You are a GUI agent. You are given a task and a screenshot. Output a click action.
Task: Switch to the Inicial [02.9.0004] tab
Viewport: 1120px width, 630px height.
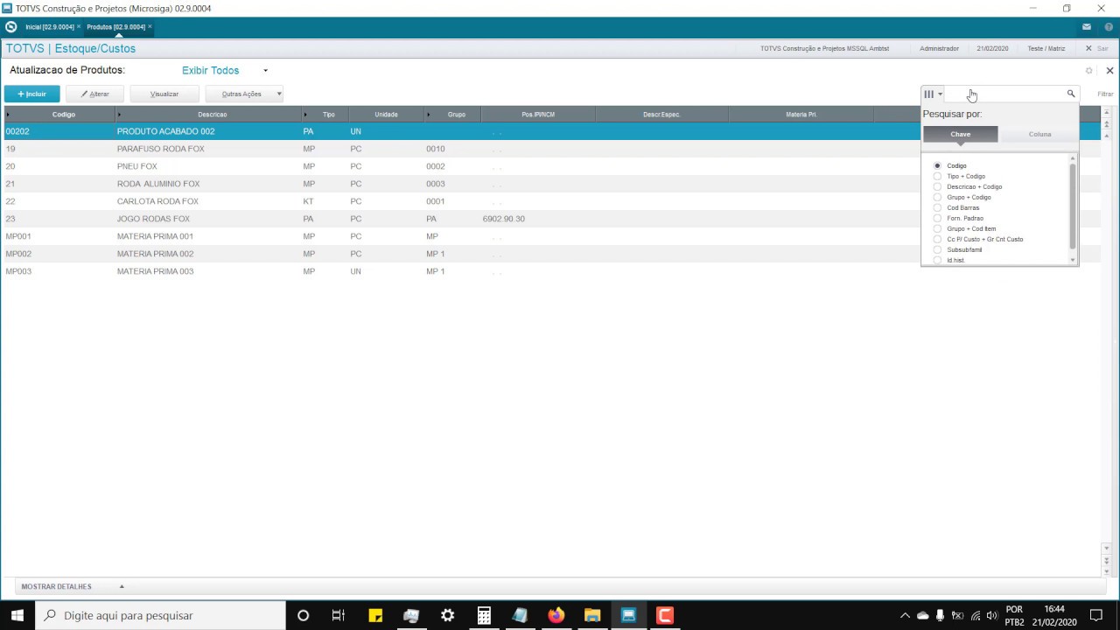click(49, 27)
